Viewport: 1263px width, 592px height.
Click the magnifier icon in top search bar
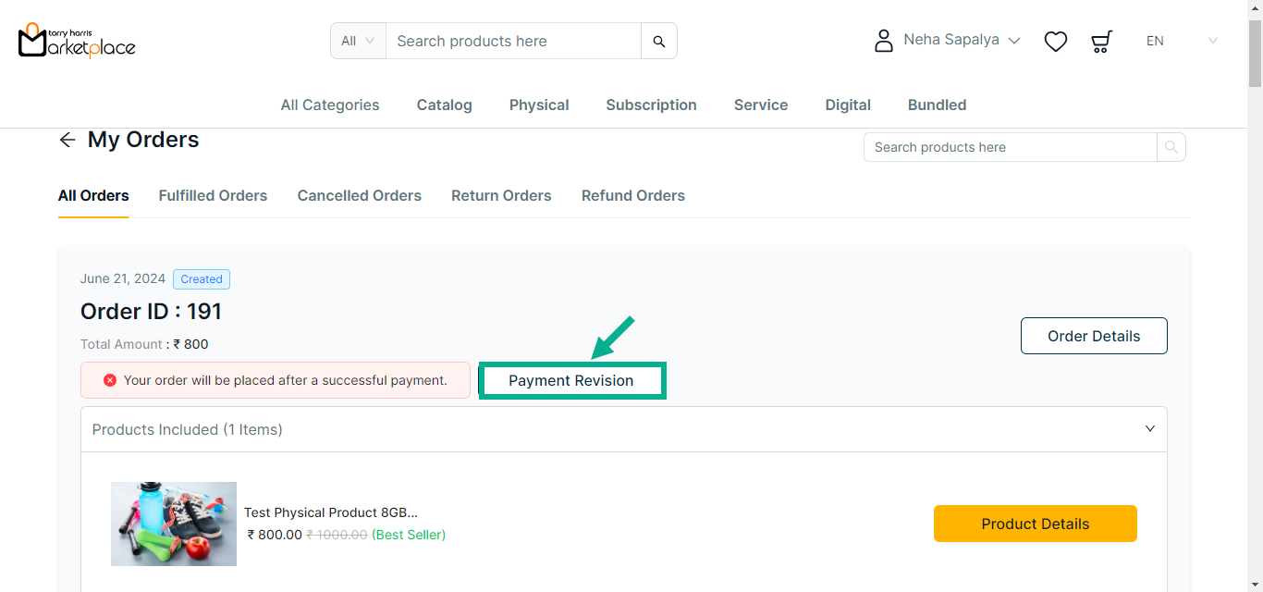pos(659,41)
